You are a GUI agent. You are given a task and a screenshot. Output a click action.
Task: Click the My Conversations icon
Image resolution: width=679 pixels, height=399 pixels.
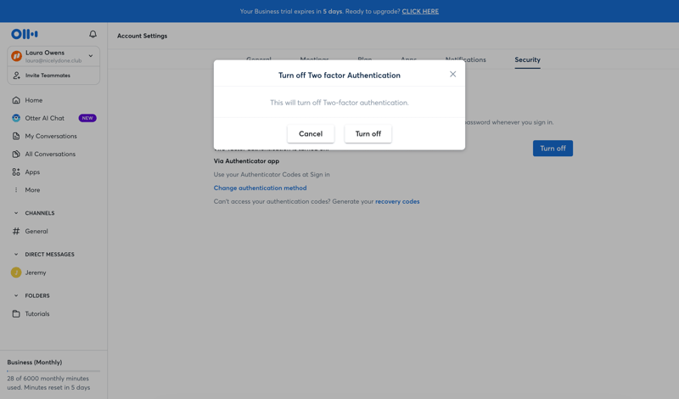point(16,136)
